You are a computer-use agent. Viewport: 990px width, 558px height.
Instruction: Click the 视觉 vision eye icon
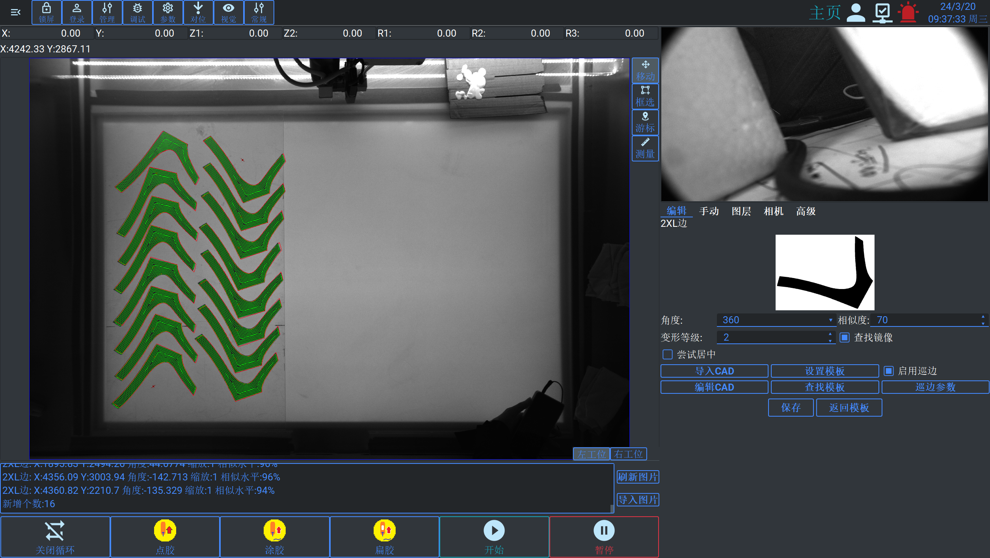coord(229,12)
